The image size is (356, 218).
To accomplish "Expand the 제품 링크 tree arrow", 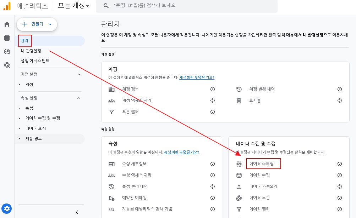I will click(x=19, y=138).
